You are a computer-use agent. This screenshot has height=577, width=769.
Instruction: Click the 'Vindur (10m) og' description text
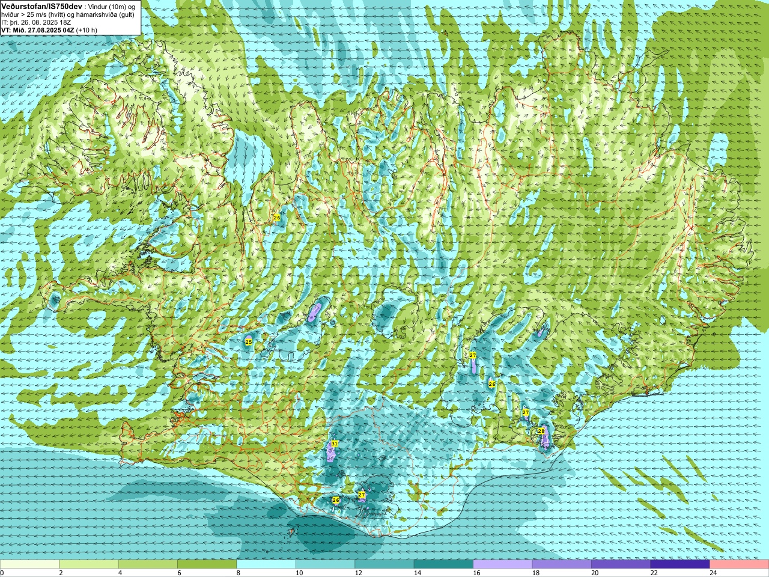coord(112,6)
